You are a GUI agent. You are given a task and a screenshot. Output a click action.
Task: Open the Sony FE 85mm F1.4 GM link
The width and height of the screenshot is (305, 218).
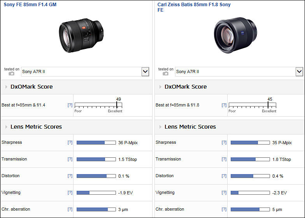[30, 5]
